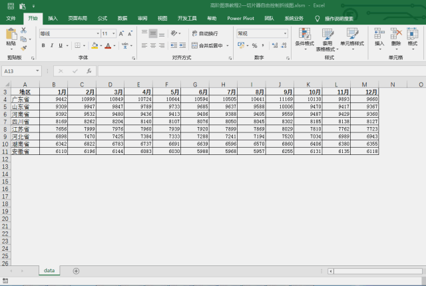Image resolution: width=426 pixels, height=286 pixels.
Task: Click the Select All corner triangle
Action: point(6,84)
